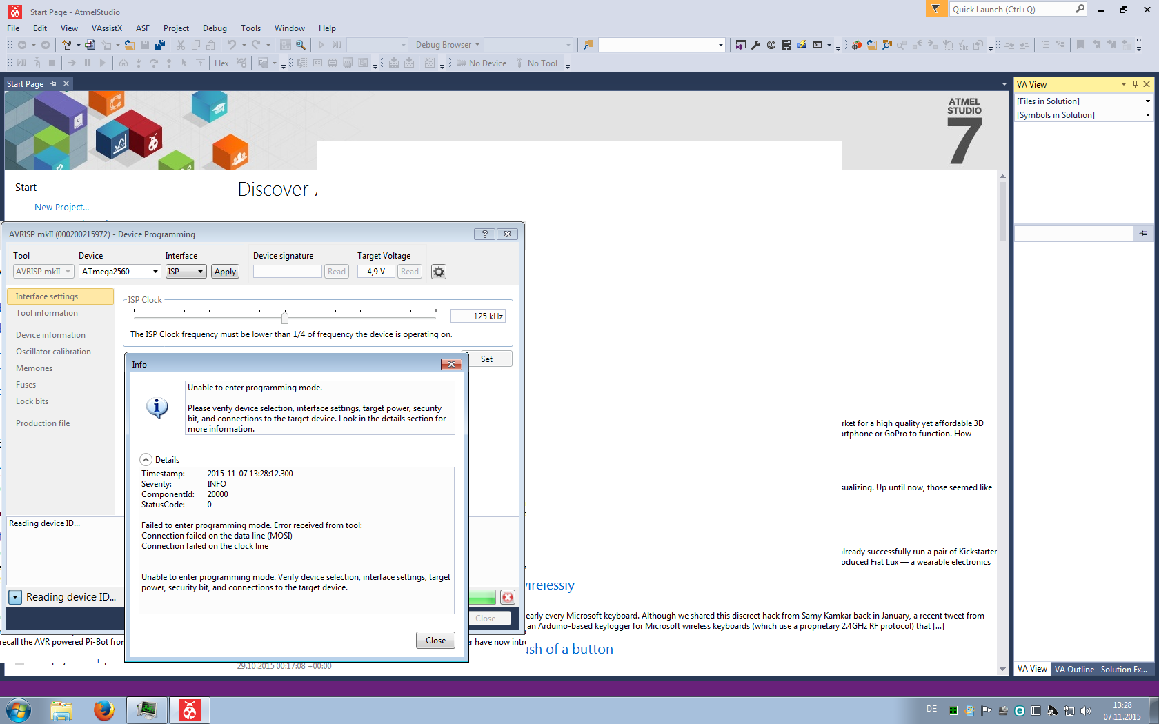Open the File menu

click(13, 28)
